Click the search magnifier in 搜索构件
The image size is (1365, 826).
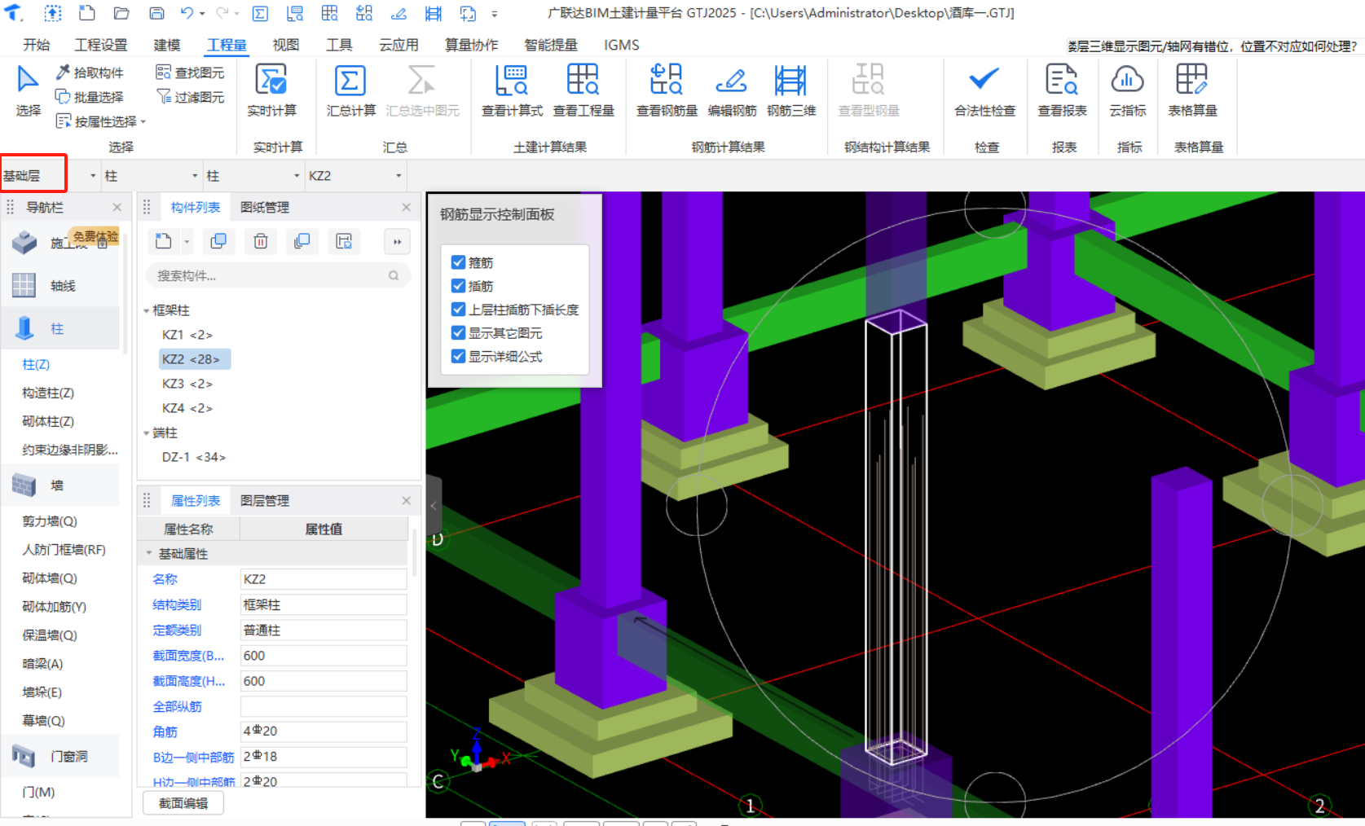pyautogui.click(x=394, y=276)
